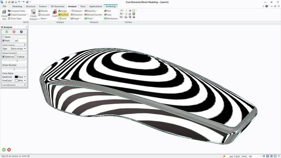Viewport: 281px width, 158px height.
Task: Open the ForeColor White dropdown
Action: click(25, 81)
